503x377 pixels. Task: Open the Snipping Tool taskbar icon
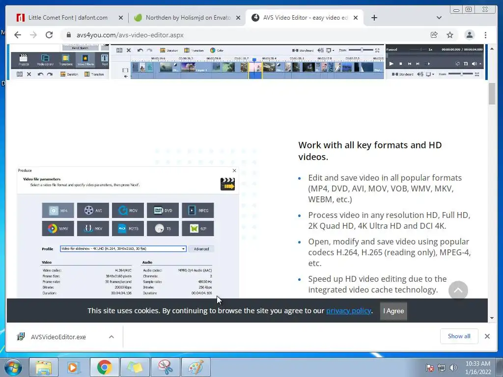(x=165, y=367)
